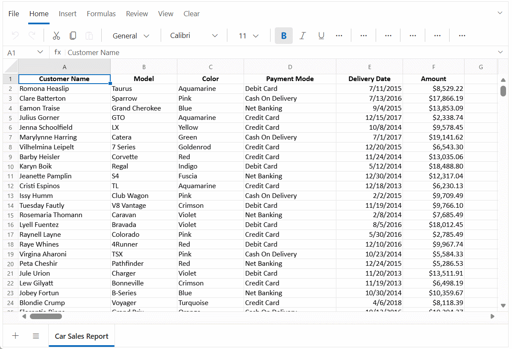Screen dimensions: 512x349
Task: Select the Delivery Date header cell
Action: click(x=369, y=79)
